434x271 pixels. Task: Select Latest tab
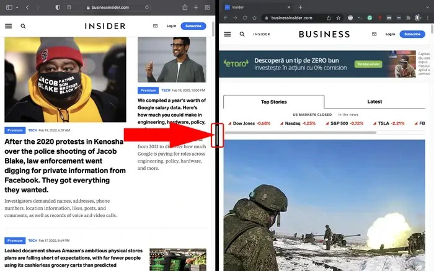click(374, 102)
